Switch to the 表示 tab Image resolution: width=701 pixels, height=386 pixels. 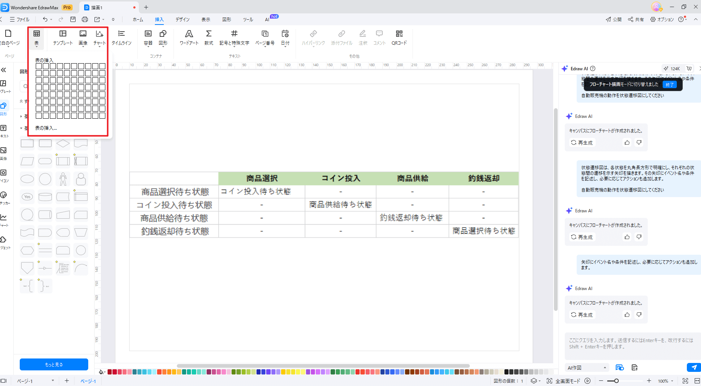(x=205, y=19)
